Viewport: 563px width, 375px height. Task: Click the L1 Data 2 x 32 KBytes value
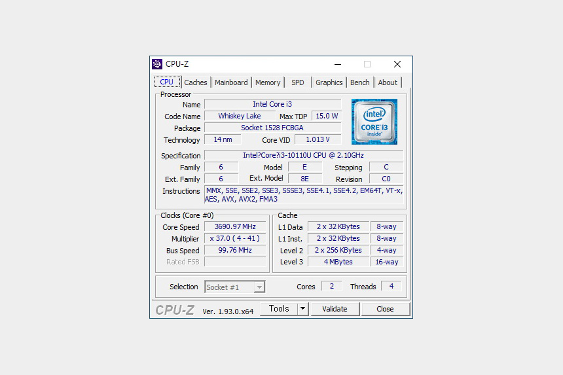coord(338,226)
